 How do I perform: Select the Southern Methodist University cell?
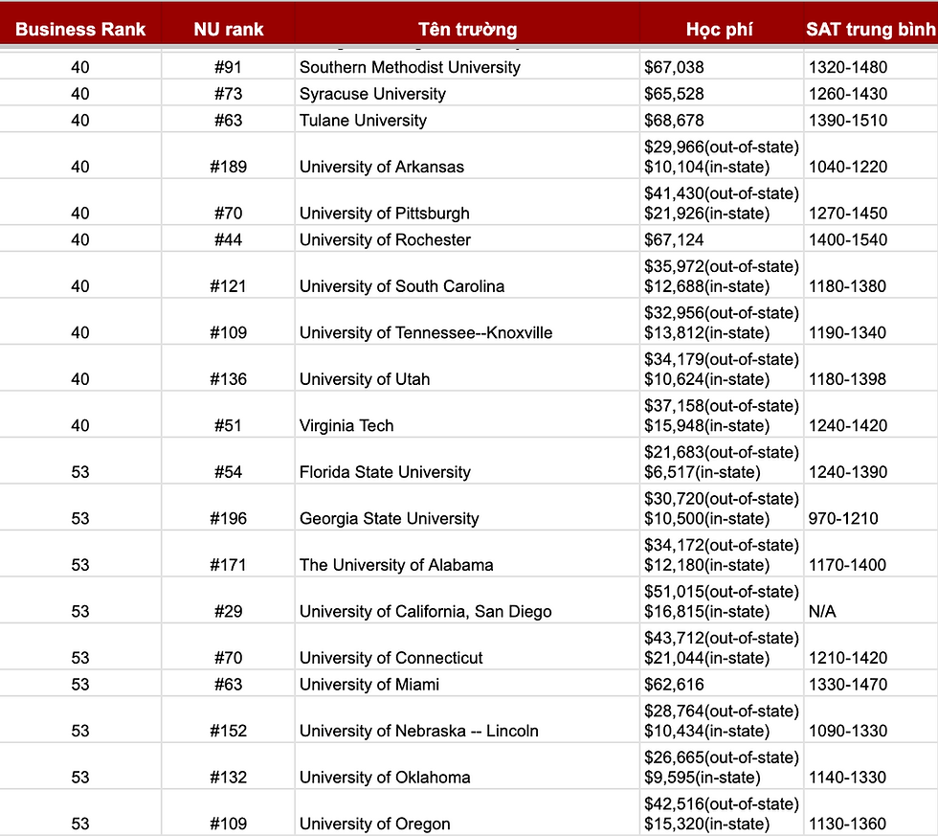coord(467,66)
